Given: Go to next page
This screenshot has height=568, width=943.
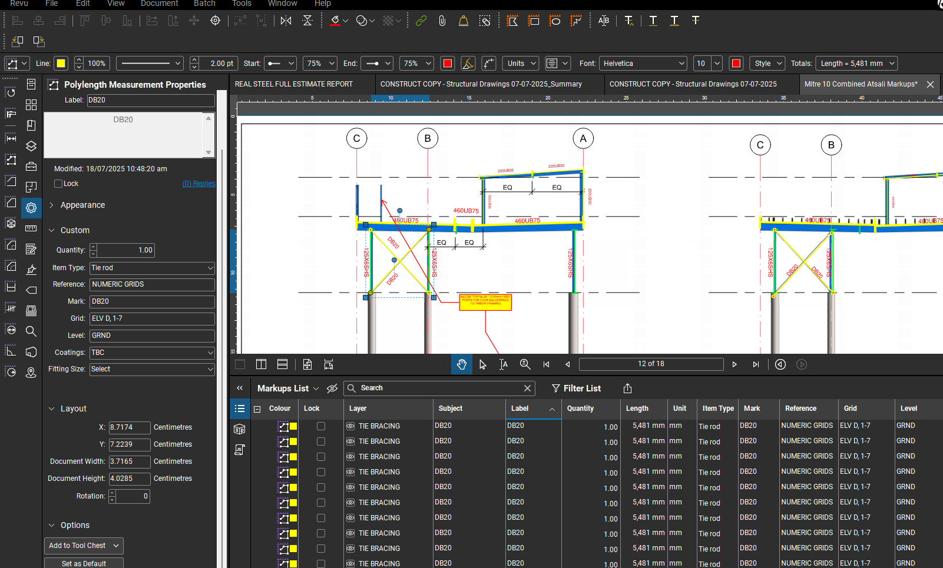Looking at the screenshot, I should 734,364.
